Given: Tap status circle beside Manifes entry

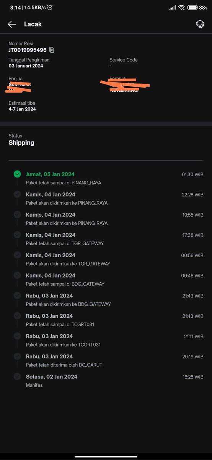Looking at the screenshot, I should [17, 376].
